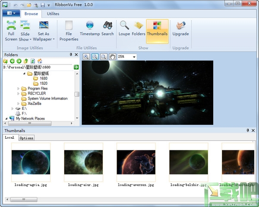Viewport: 259px width, 207px height.
Task: Pin the Thumbnails panel
Action: tap(248, 130)
